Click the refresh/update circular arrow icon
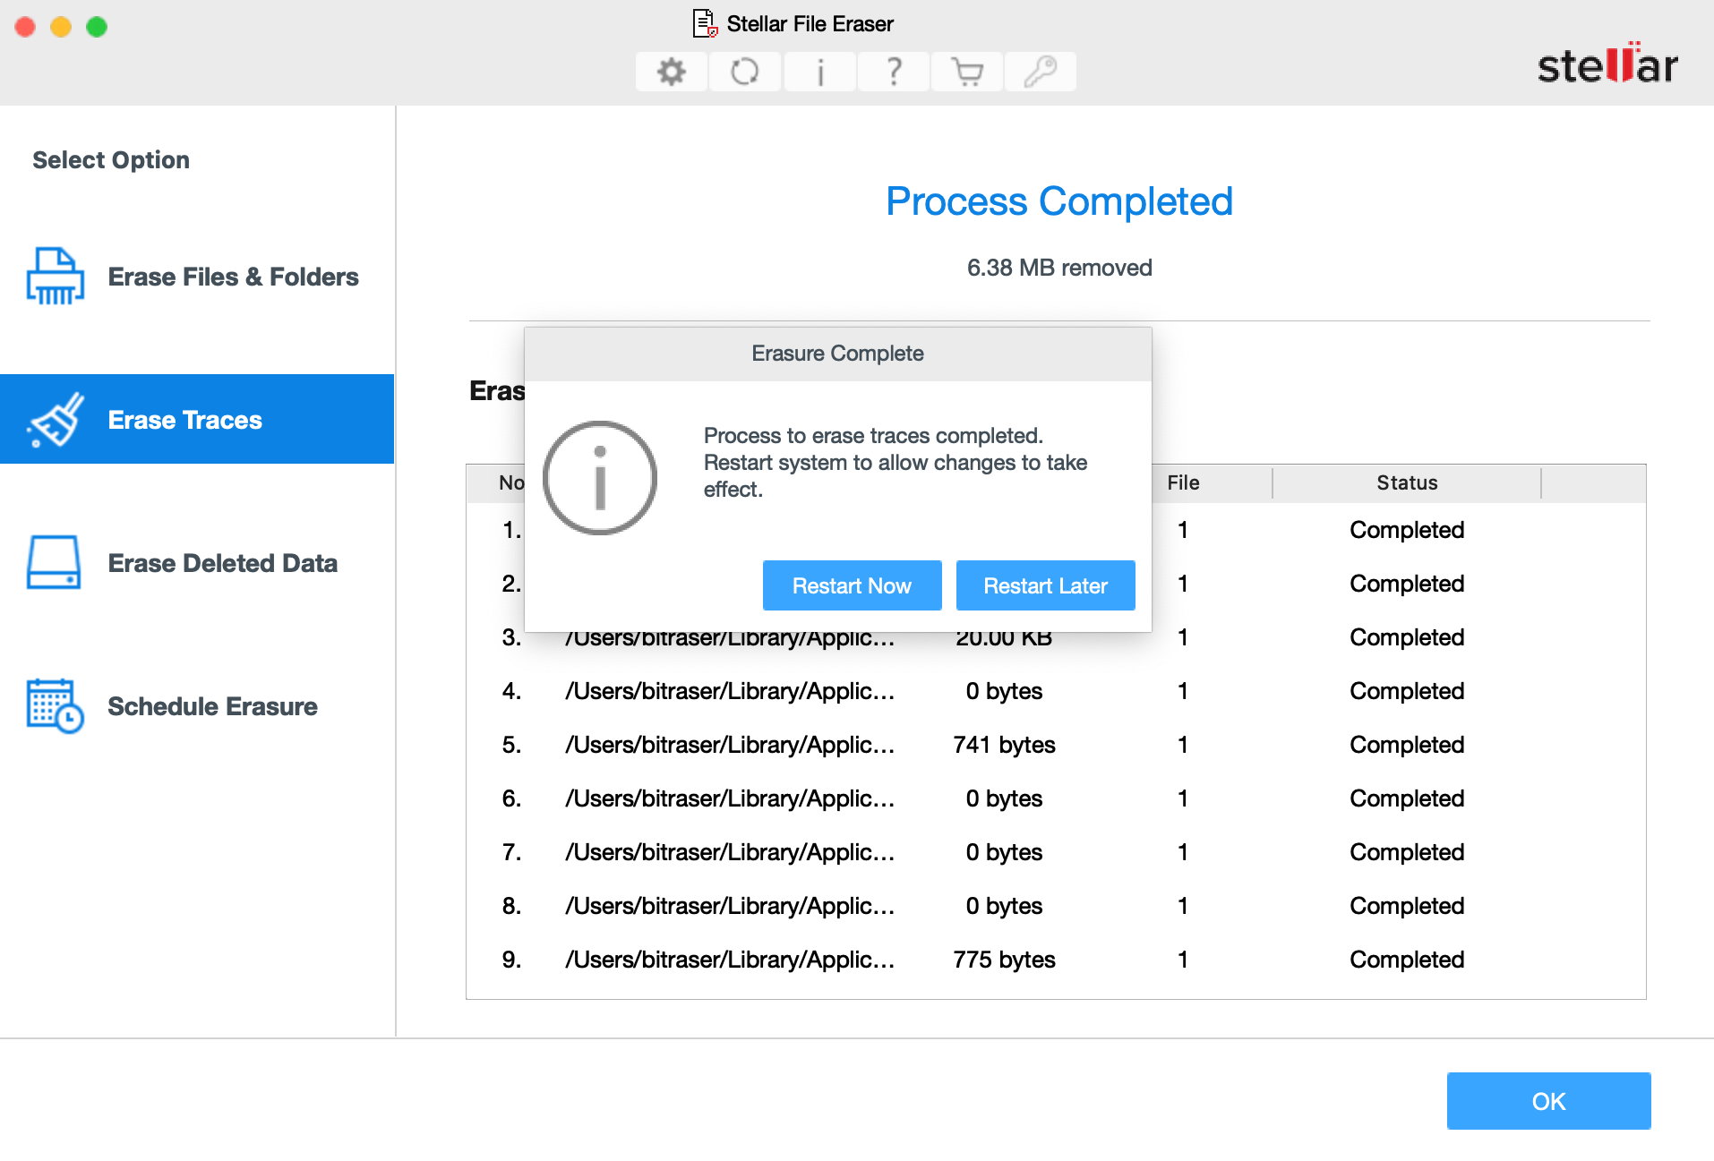Image resolution: width=1714 pixels, height=1161 pixels. (x=745, y=72)
